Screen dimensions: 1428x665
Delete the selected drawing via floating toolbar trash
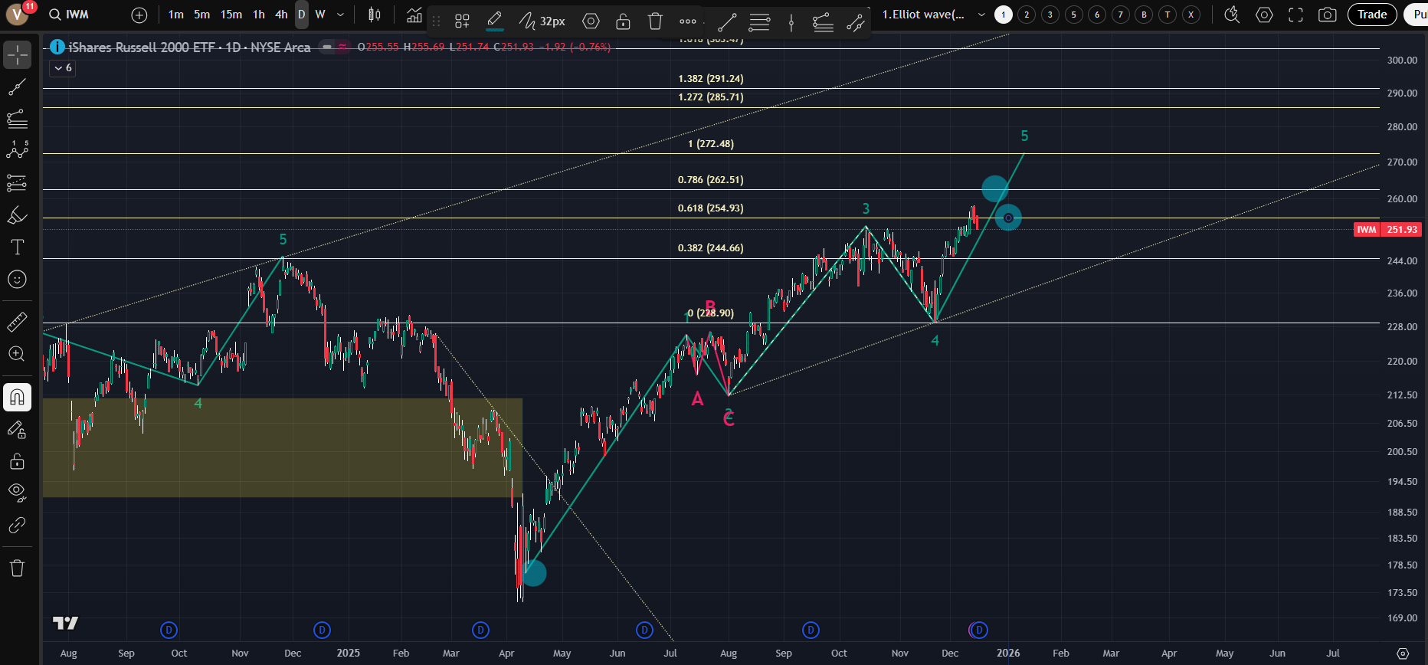coord(655,21)
